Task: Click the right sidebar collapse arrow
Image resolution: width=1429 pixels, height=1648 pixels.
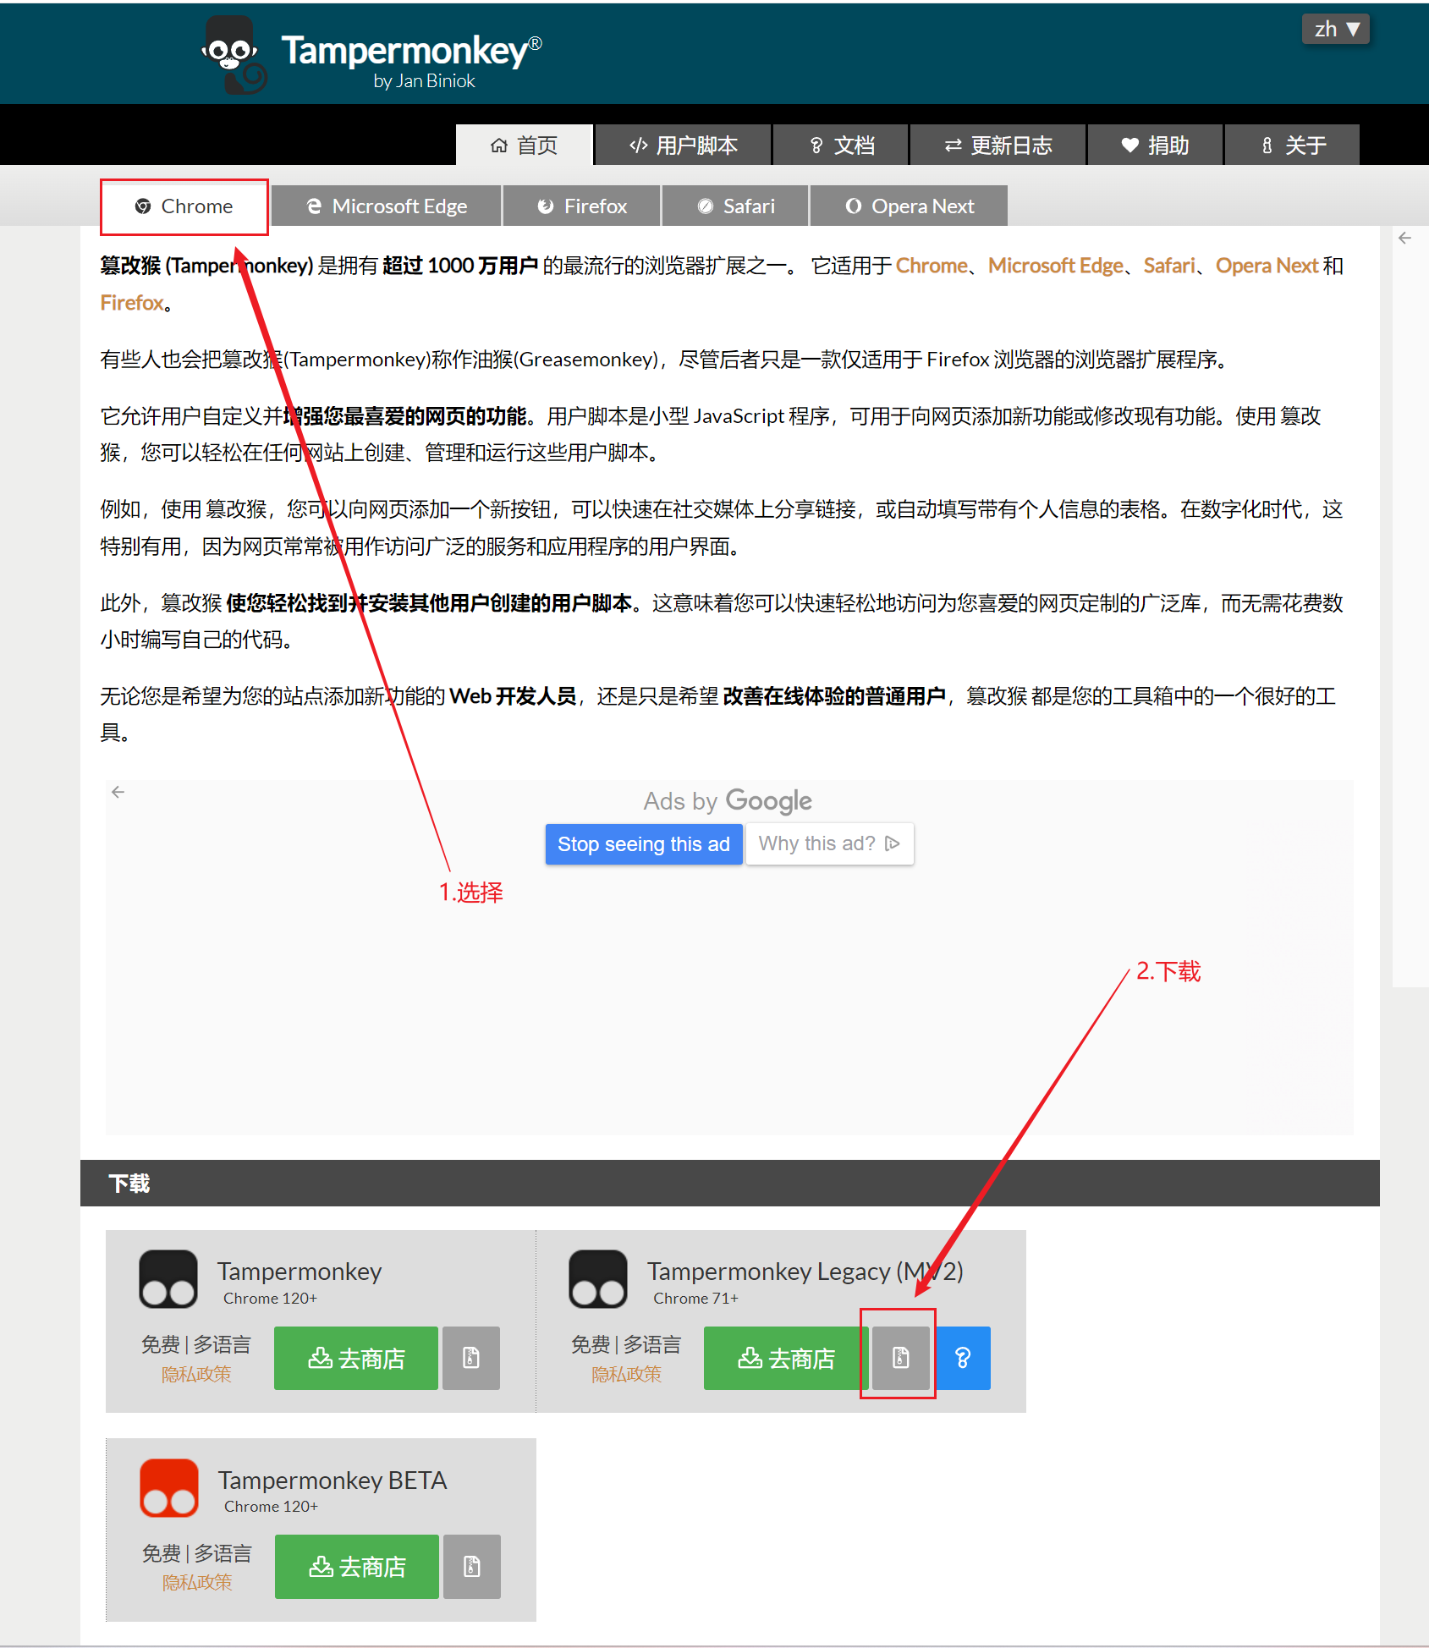Action: click(x=1404, y=239)
